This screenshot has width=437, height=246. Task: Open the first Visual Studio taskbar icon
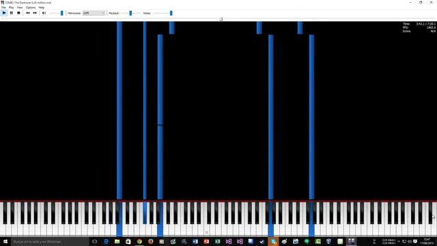[229, 241]
